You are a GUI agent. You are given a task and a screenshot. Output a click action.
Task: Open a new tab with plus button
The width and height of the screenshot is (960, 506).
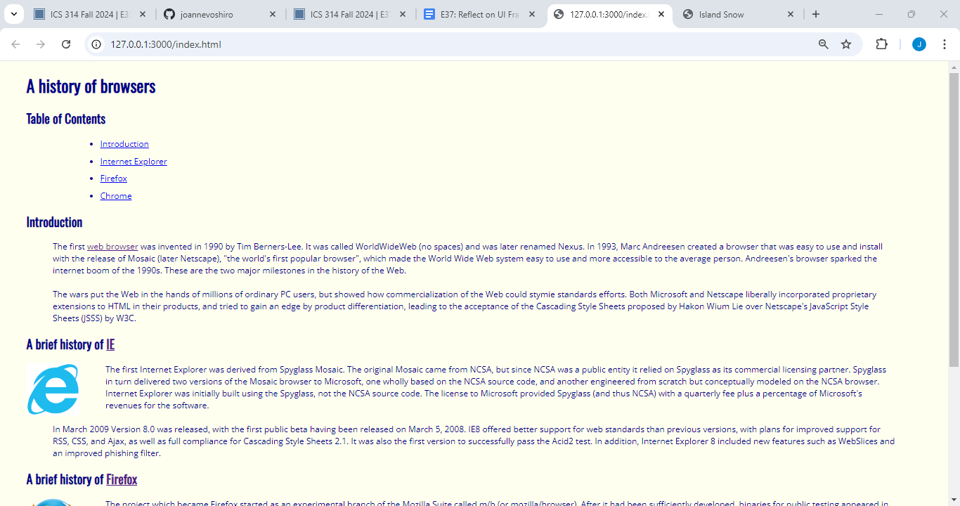point(816,14)
